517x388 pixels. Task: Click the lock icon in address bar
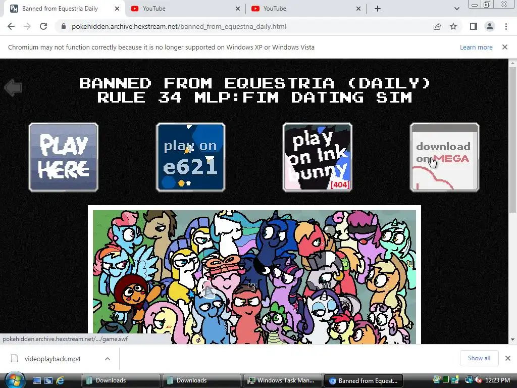[63, 26]
